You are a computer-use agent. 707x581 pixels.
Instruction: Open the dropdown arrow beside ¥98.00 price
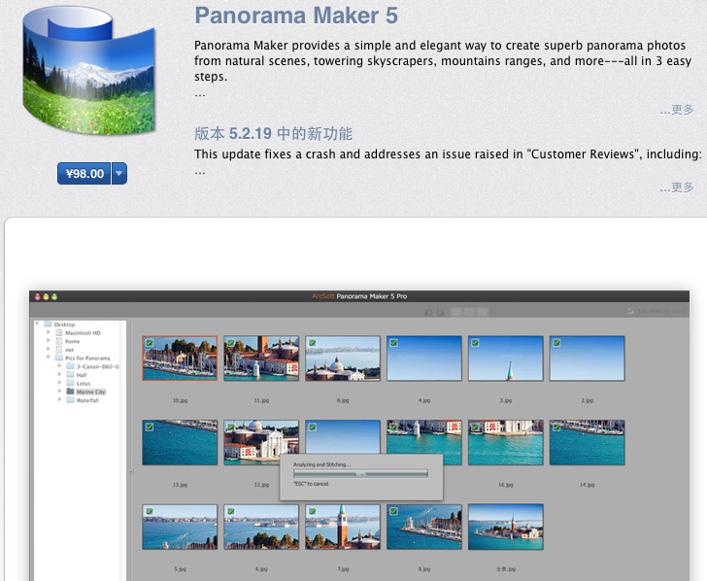tap(119, 174)
